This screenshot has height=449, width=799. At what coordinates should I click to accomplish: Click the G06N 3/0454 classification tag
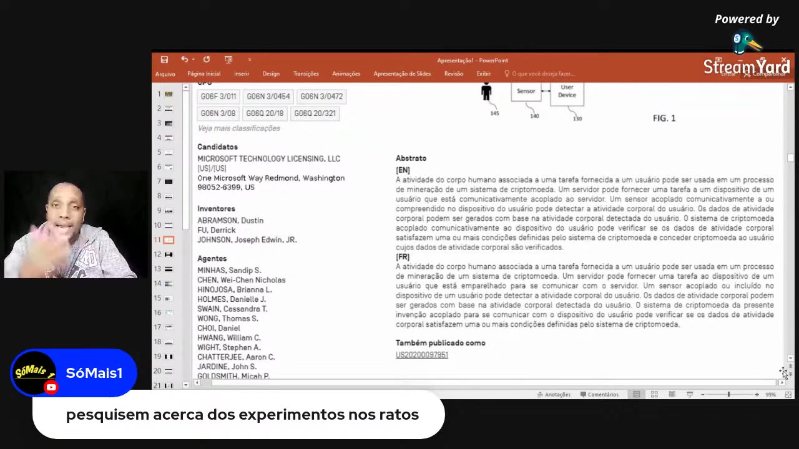click(268, 97)
